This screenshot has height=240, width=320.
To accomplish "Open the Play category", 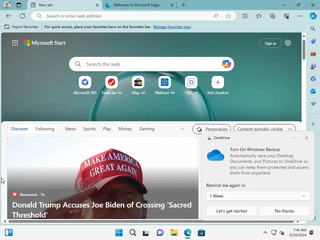I will (x=107, y=129).
